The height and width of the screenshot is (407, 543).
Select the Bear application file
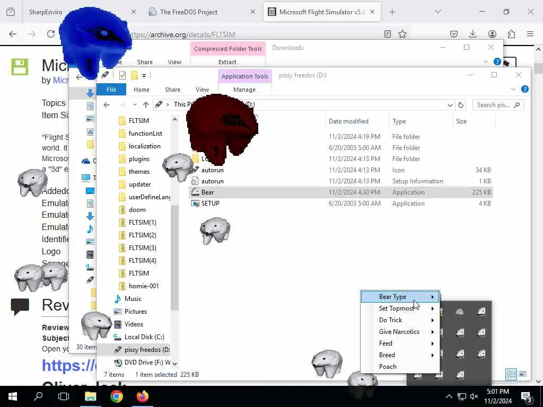pyautogui.click(x=341, y=192)
